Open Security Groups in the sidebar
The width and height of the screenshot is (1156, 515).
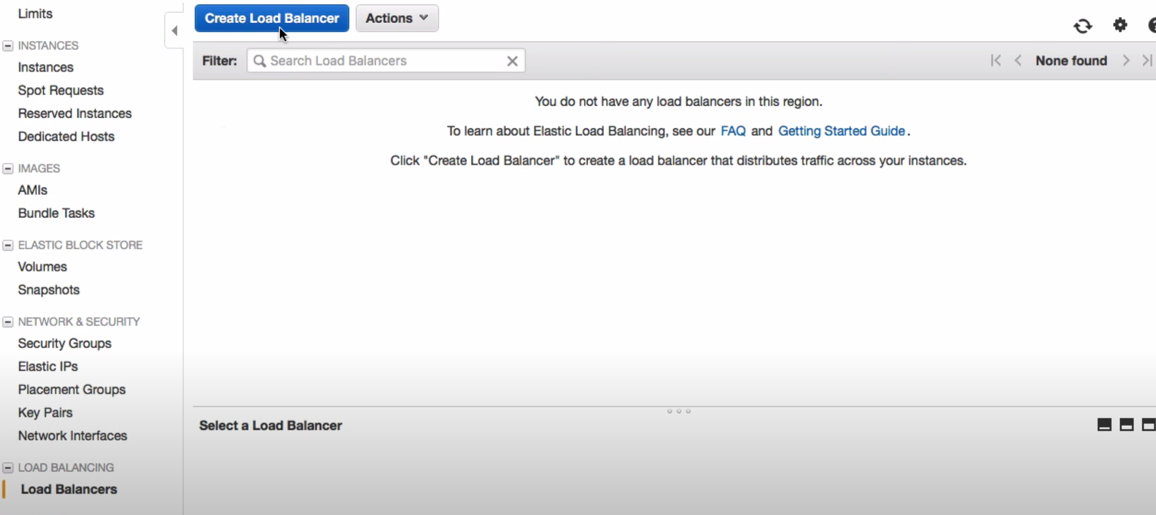tap(64, 343)
